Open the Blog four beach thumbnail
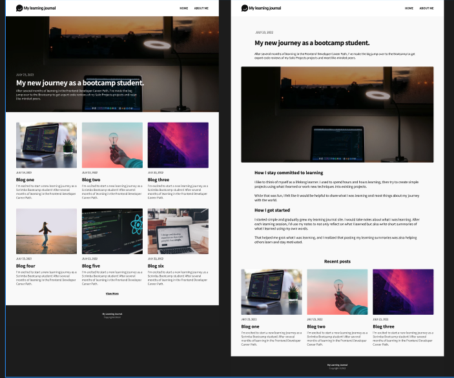 [46, 232]
